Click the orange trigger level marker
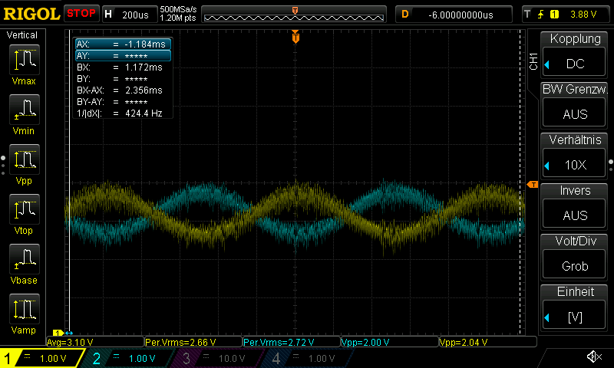614x368 pixels. 531,185
